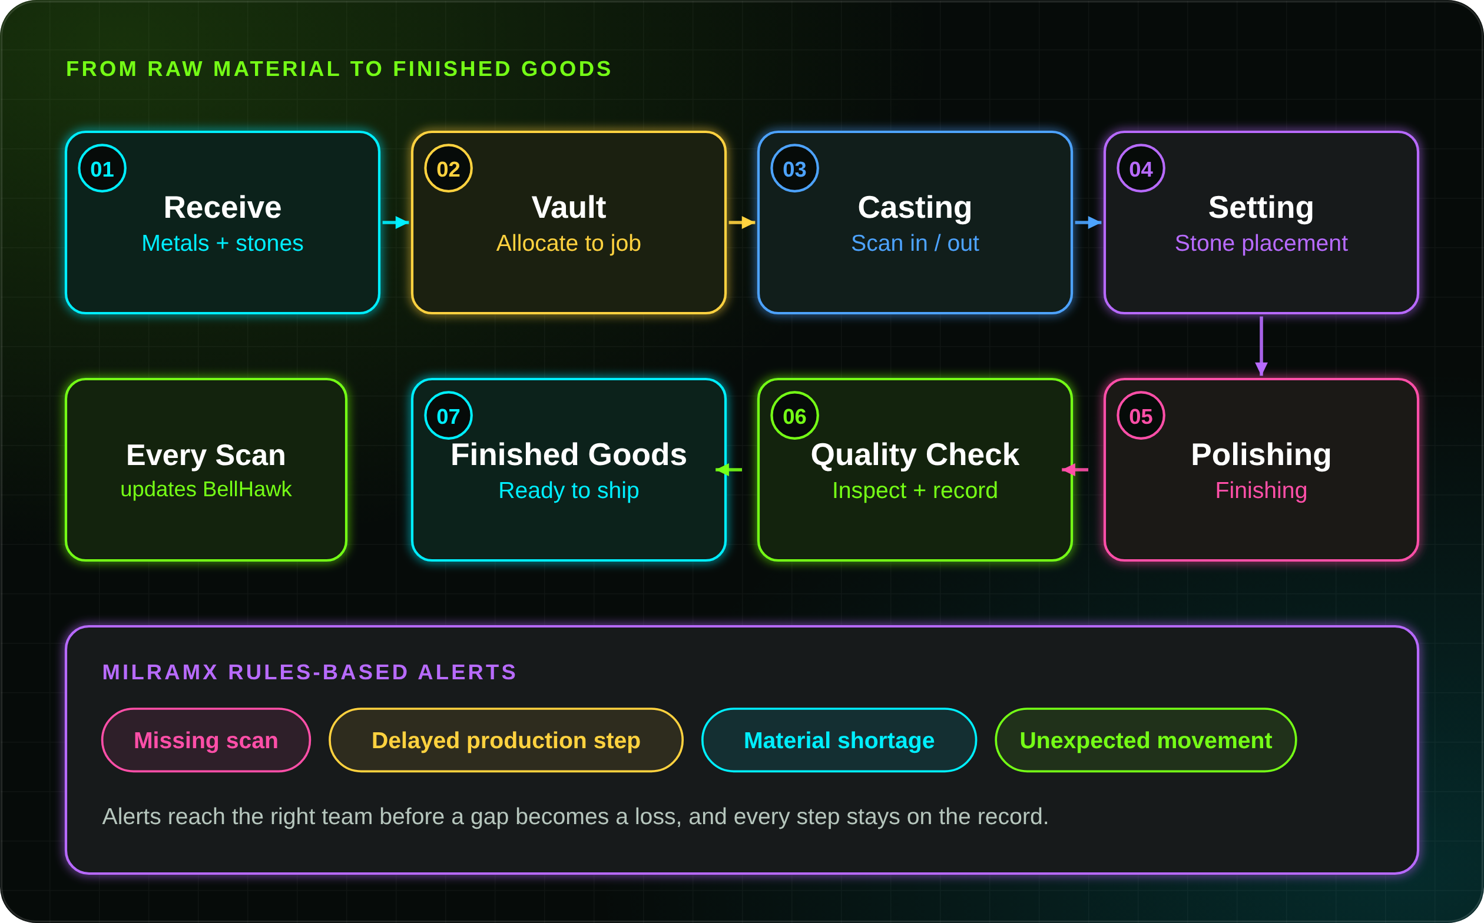Click the 02 step badge on Vault

[448, 168]
